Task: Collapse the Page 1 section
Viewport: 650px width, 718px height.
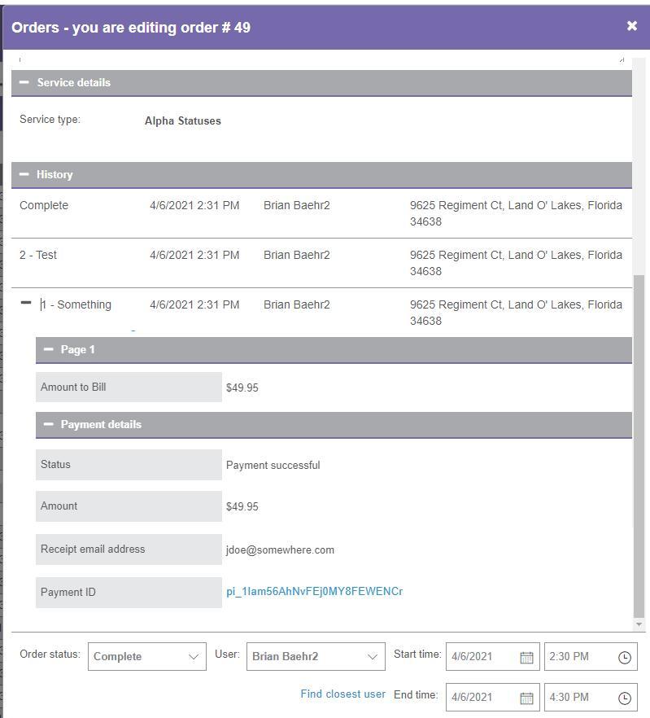Action: [49, 349]
